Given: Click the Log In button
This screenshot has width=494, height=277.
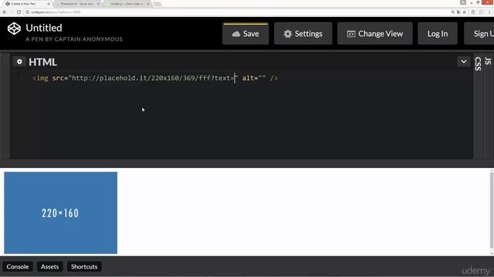Looking at the screenshot, I should (x=438, y=34).
